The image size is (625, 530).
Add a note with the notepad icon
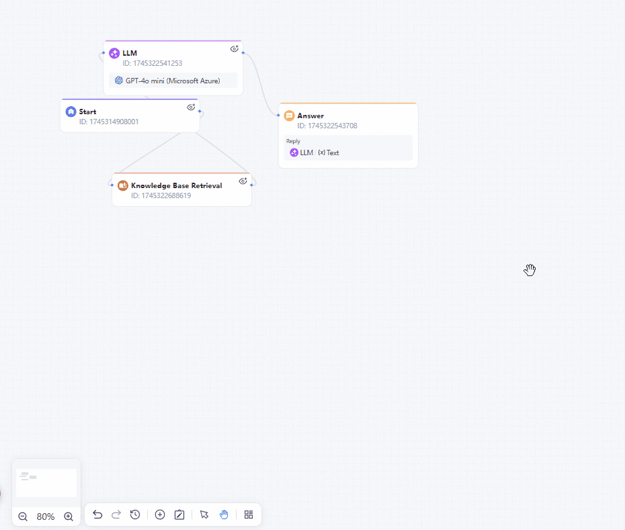pyautogui.click(x=179, y=515)
